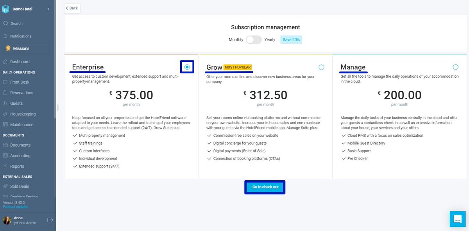Click the Grow plan heading

tap(214, 67)
